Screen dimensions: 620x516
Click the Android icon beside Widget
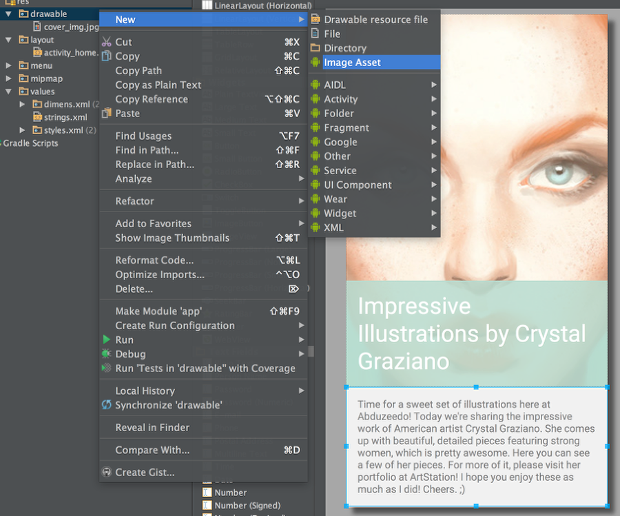click(315, 213)
